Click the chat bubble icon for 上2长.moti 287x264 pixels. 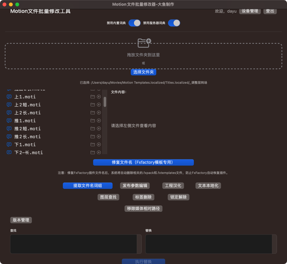9,113
